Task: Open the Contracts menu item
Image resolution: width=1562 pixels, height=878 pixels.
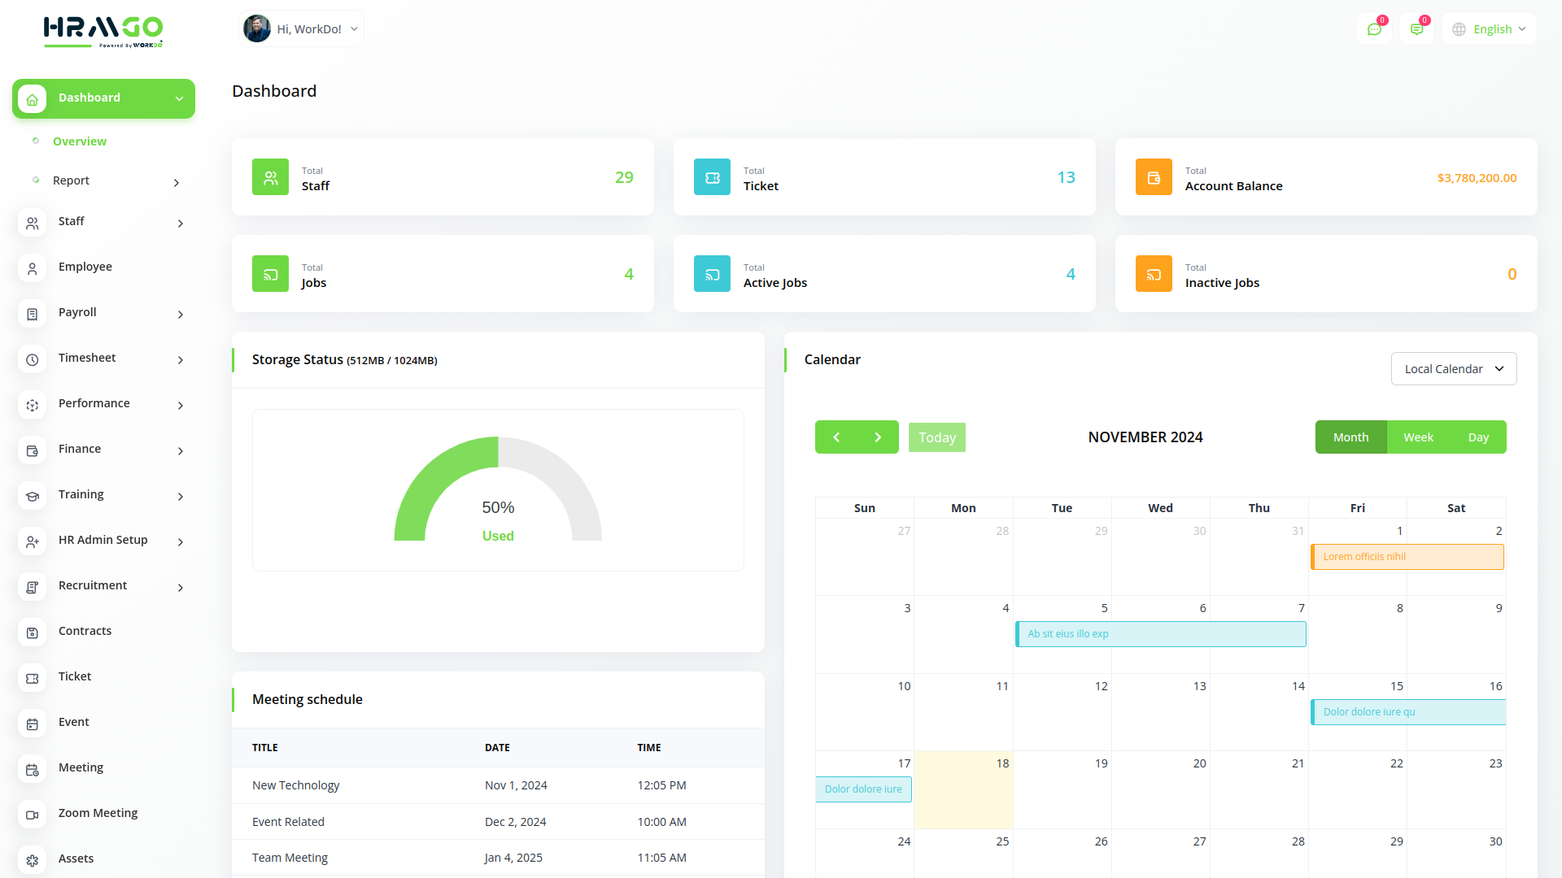Action: [x=85, y=631]
